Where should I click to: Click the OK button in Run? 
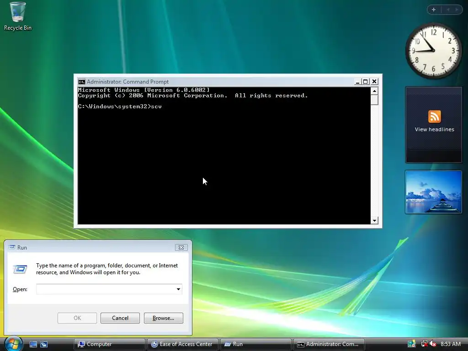point(77,318)
